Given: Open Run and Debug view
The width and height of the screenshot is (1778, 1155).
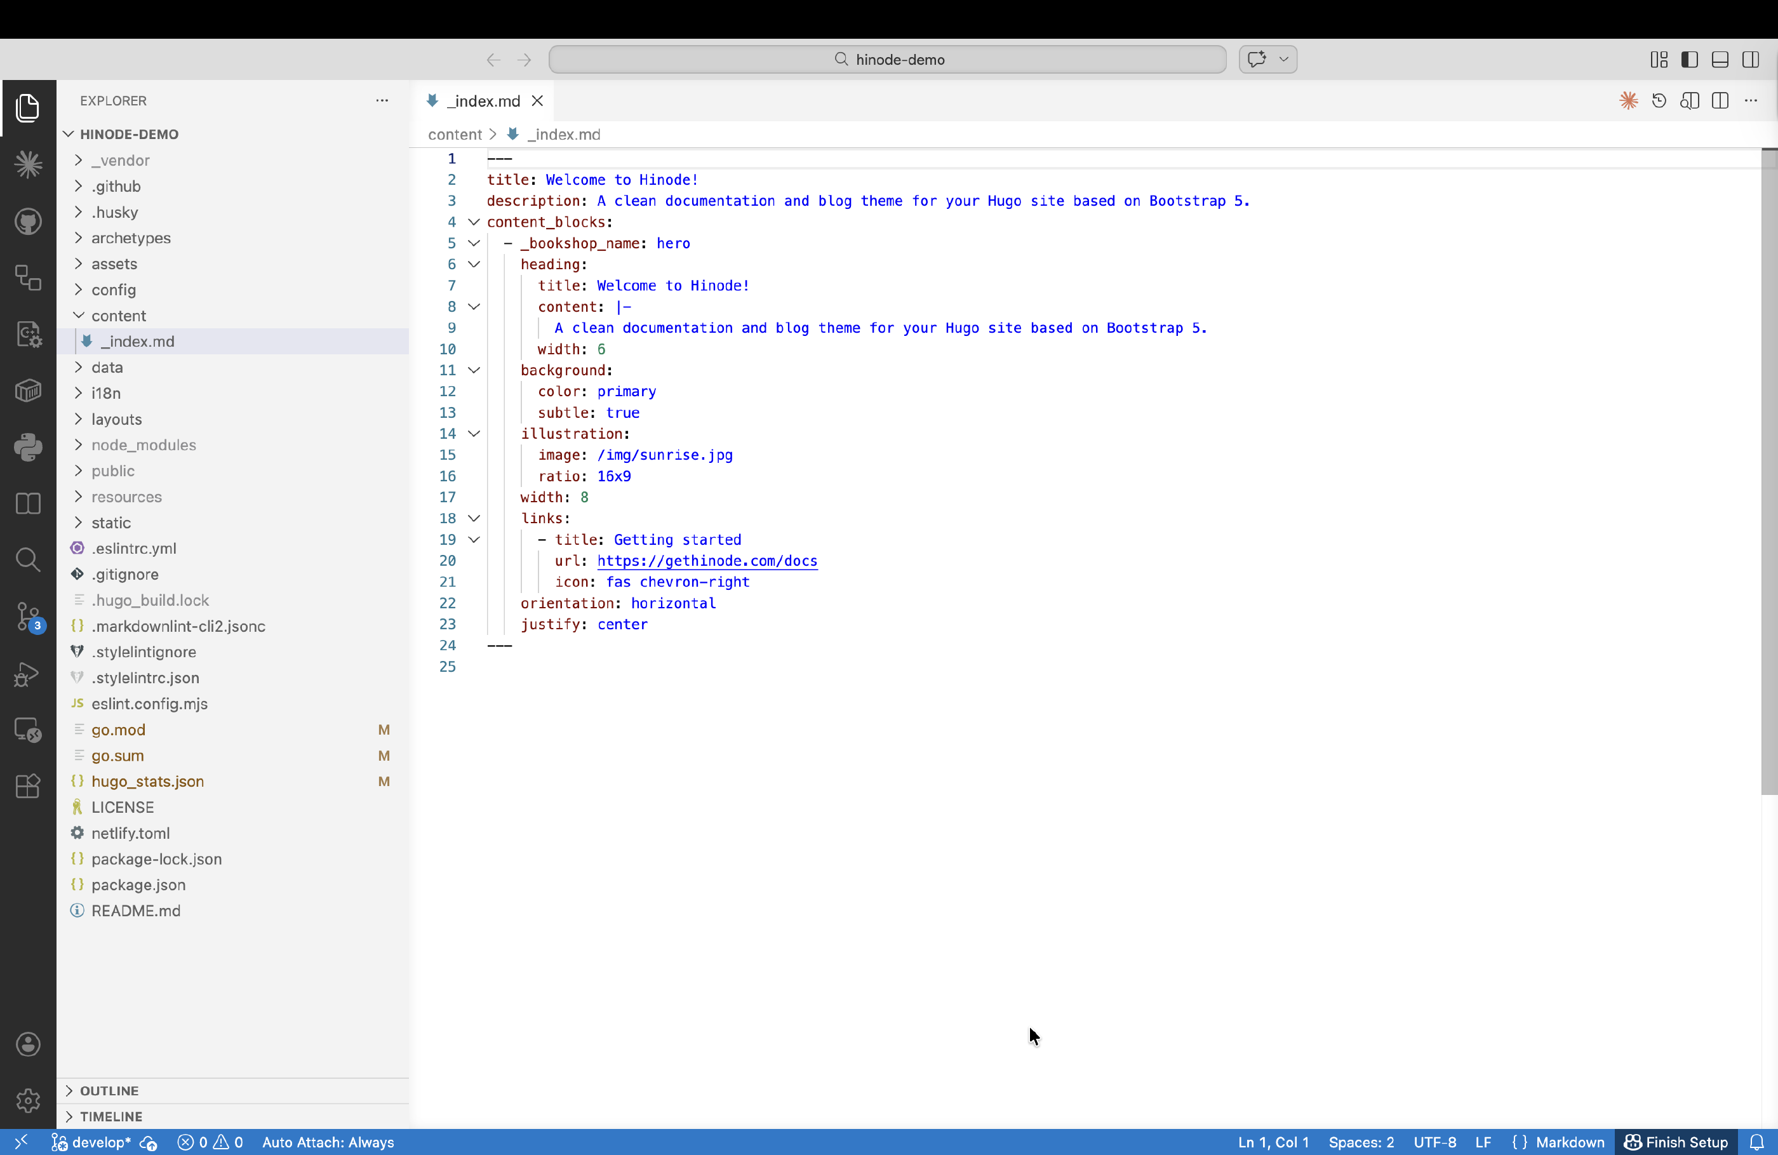Looking at the screenshot, I should (x=29, y=674).
